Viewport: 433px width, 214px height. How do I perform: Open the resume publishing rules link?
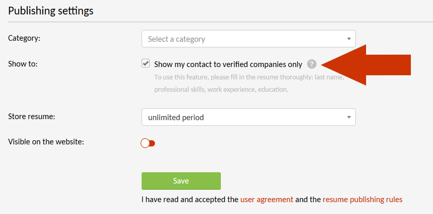click(x=362, y=199)
